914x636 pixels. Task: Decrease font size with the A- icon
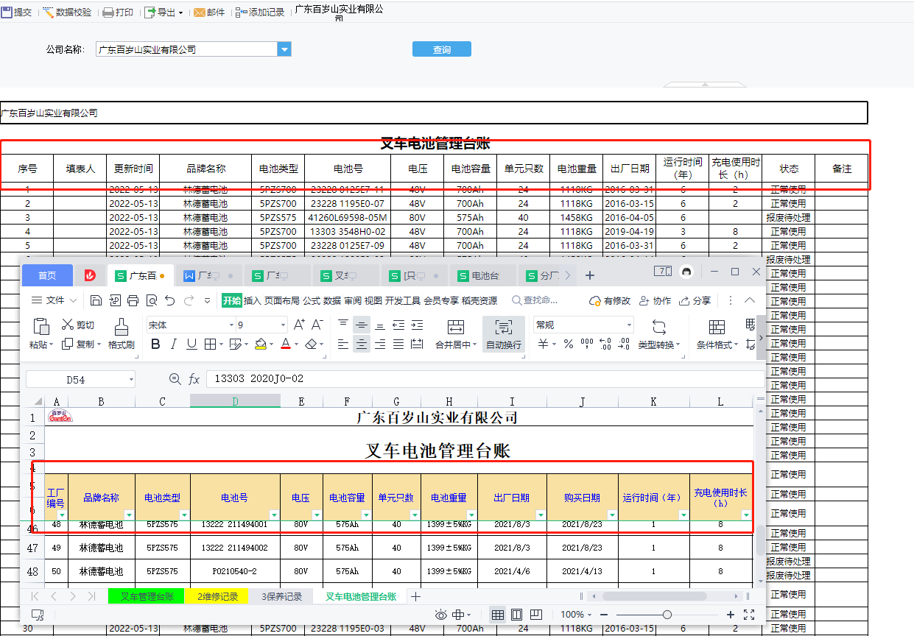[317, 325]
